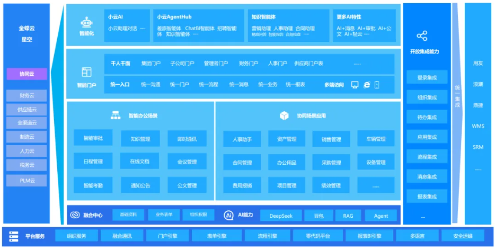The width and height of the screenshot is (495, 250).
Task: Click the 集团门户 text
Action: tap(151, 63)
